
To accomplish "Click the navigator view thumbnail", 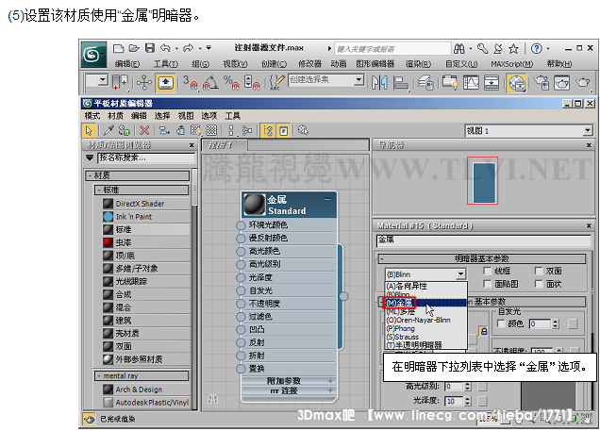I will pyautogui.click(x=482, y=181).
